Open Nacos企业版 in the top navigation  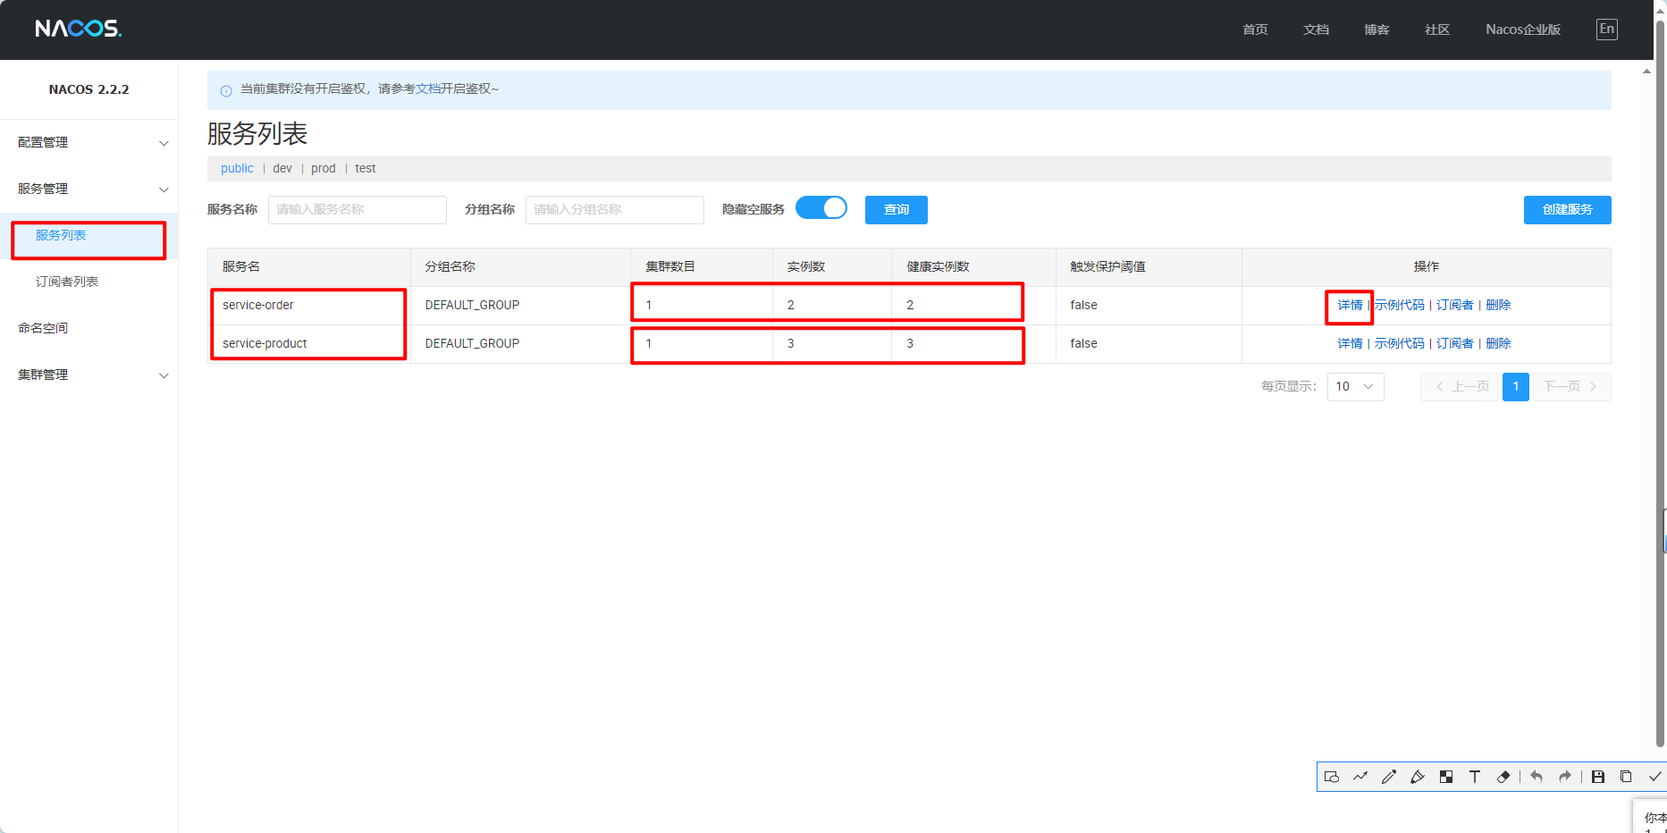click(x=1523, y=29)
